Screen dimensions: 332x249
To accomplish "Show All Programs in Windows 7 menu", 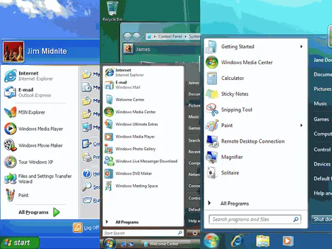I will point(235,203).
